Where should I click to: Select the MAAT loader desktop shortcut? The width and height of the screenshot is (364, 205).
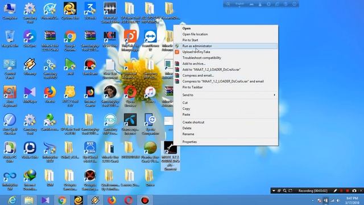coord(171,155)
